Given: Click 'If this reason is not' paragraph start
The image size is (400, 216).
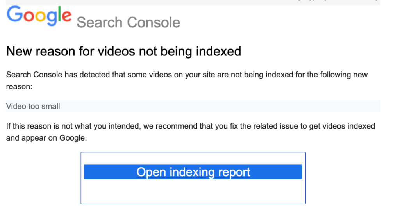Looking at the screenshot, I should coord(35,126).
